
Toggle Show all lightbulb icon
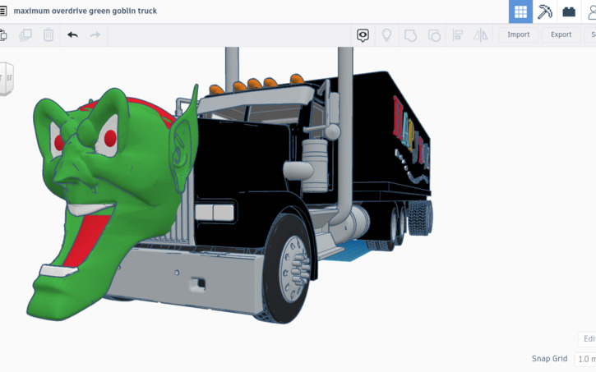pos(386,35)
